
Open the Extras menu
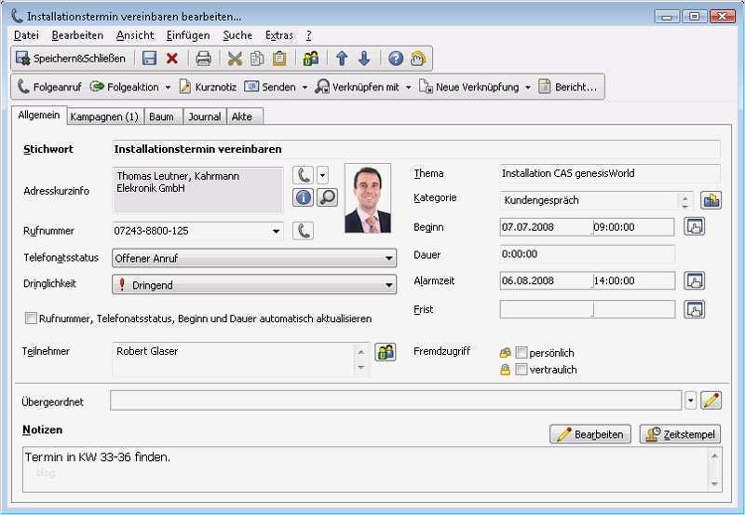click(278, 35)
